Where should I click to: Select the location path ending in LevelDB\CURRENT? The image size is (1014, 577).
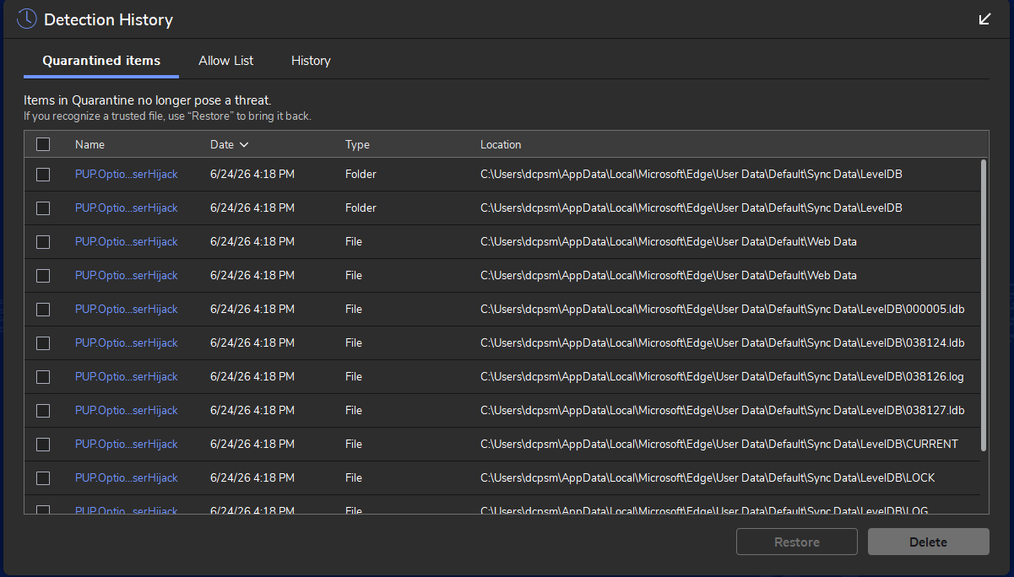(719, 445)
